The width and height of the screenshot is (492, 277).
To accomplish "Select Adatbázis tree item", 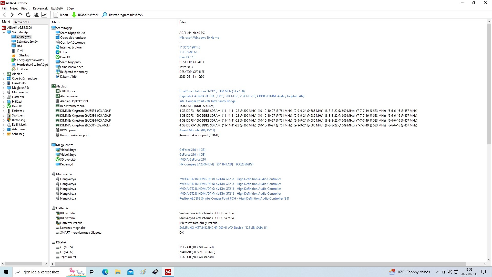I will [18, 129].
